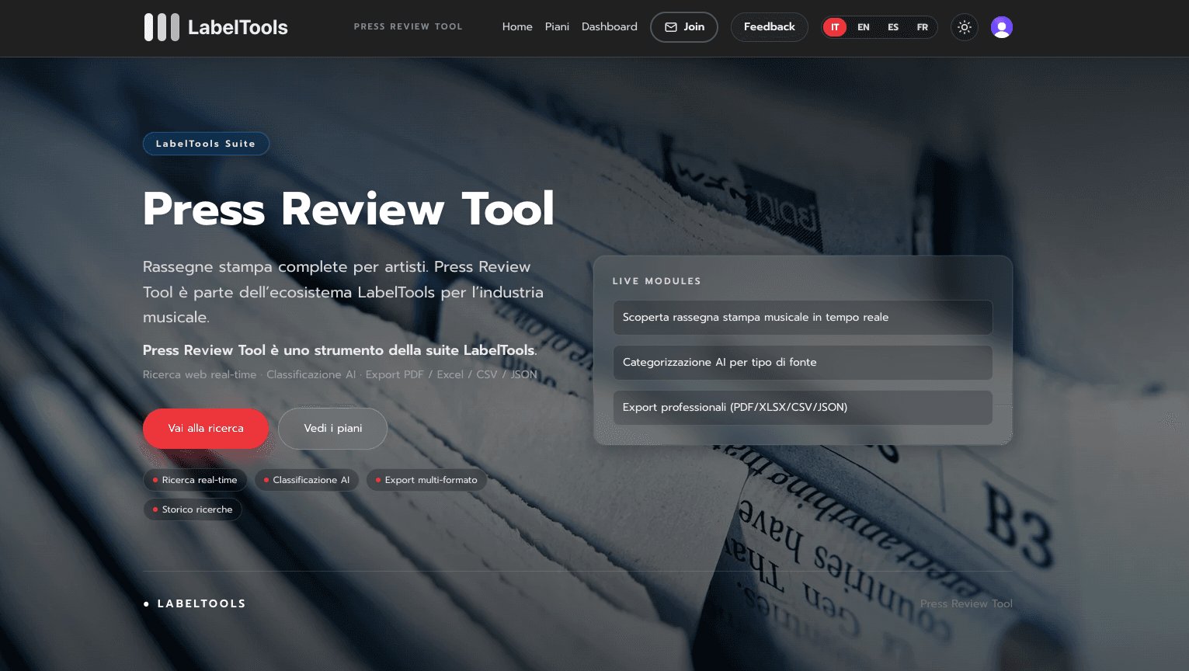1189x671 pixels.
Task: Navigate to the Piani menu item
Action: point(557,26)
